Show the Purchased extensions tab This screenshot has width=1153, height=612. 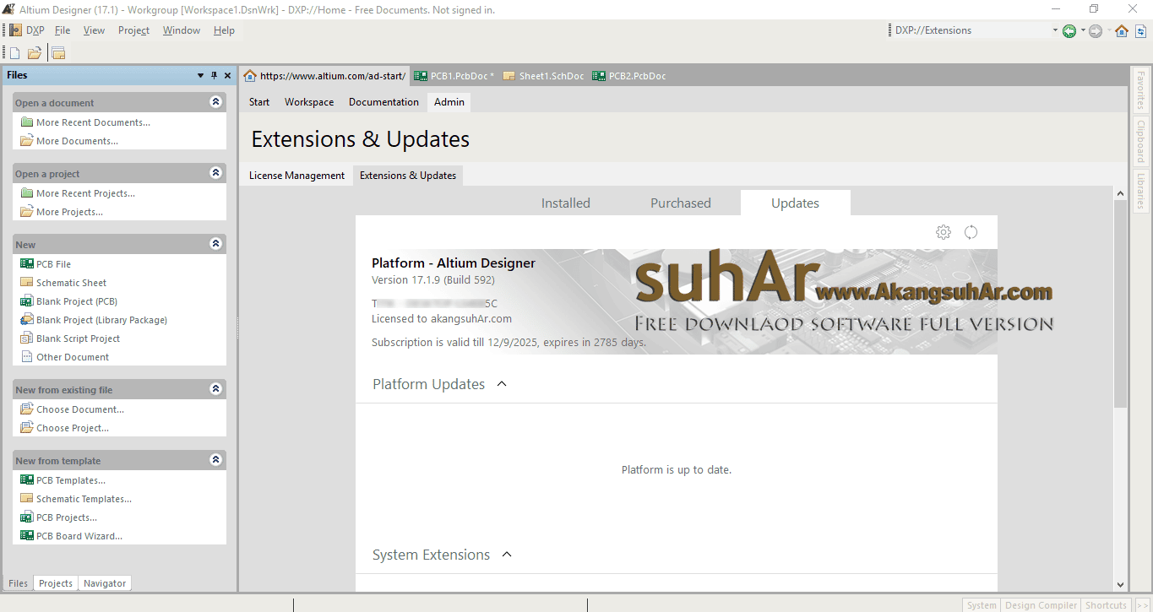tap(681, 203)
